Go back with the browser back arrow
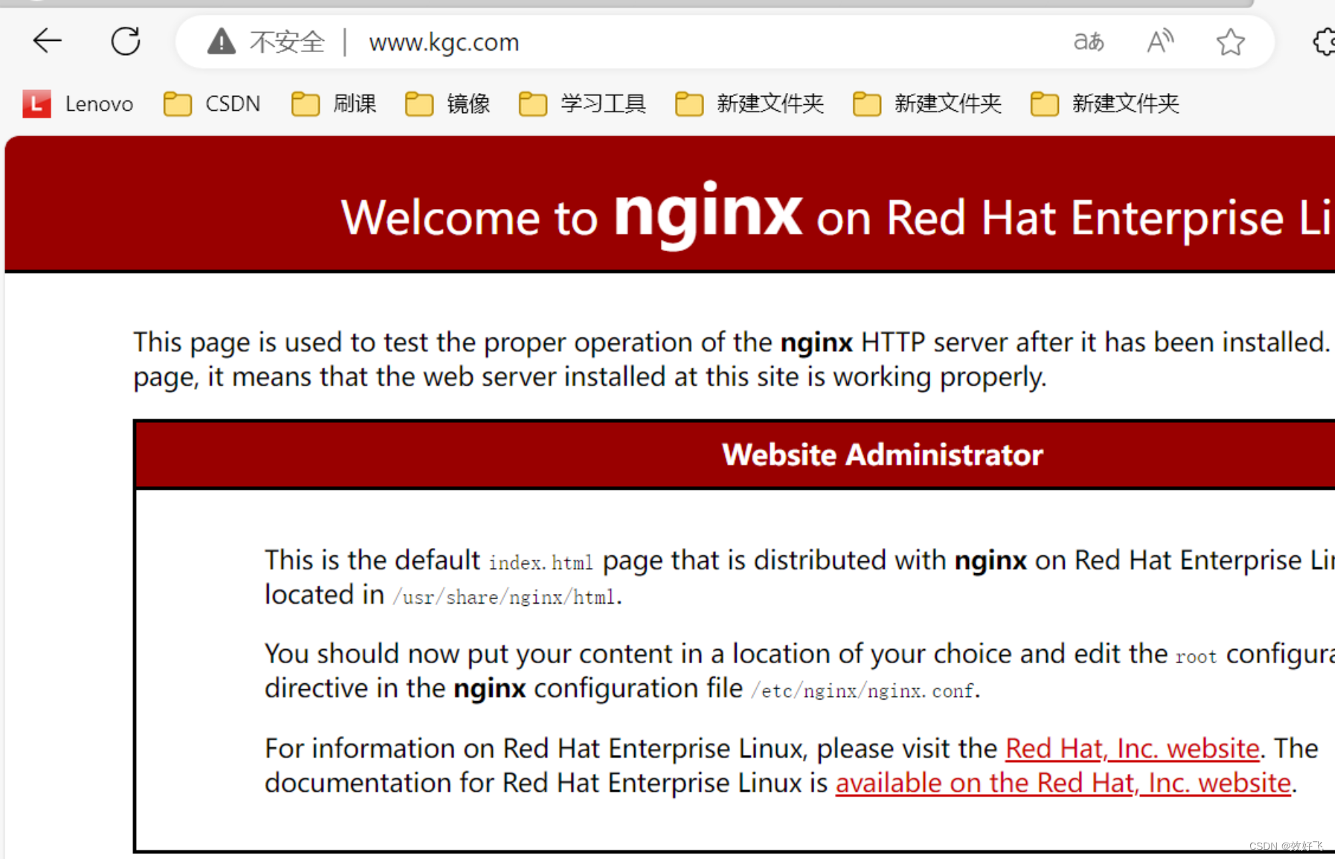Viewport: 1335px width, 859px height. pos(47,41)
